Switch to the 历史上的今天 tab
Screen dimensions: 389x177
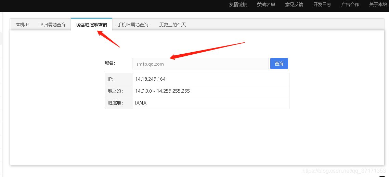172,25
